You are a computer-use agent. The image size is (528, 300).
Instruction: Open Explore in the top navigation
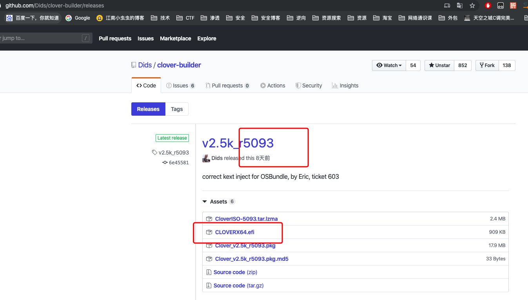207,38
